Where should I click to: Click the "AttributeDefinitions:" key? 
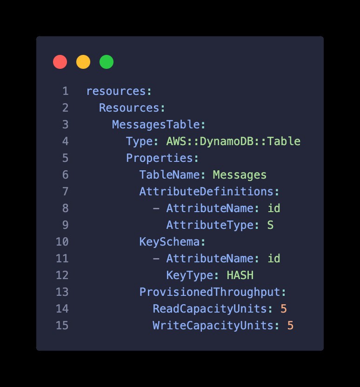(209, 192)
